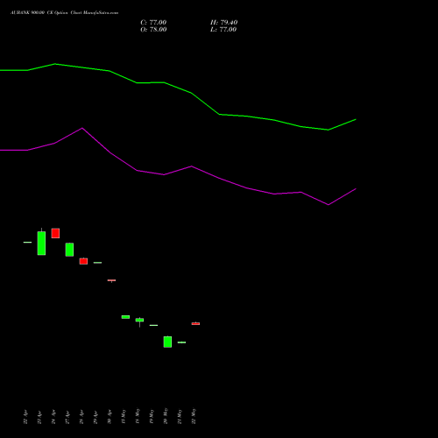Click the 22 Apr date label on the axis
Screen dimensions: 438x438
tap(25, 417)
